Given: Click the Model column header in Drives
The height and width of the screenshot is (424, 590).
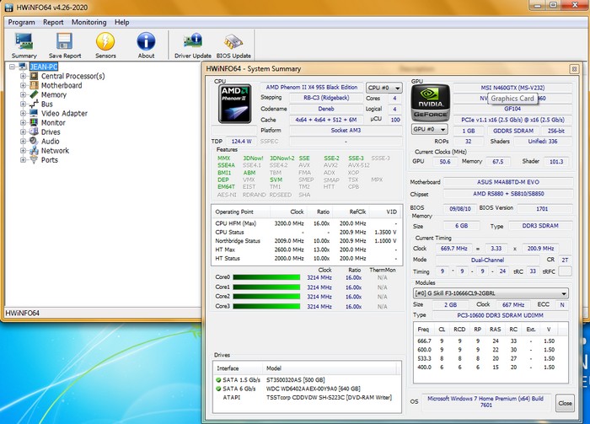Looking at the screenshot, I should click(x=330, y=368).
